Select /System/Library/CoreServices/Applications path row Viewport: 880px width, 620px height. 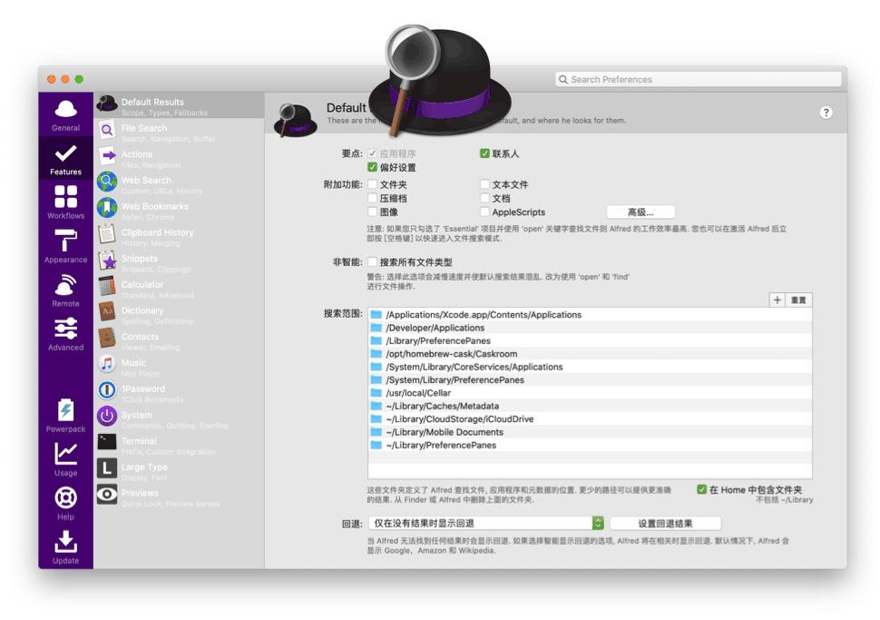tap(590, 367)
